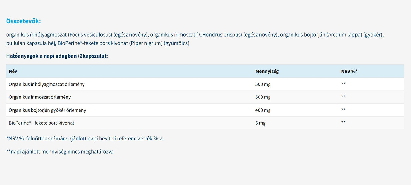Viewport: 411px width, 185px height.
Task: Click the 400 mg quantity cell
Action: (263, 110)
